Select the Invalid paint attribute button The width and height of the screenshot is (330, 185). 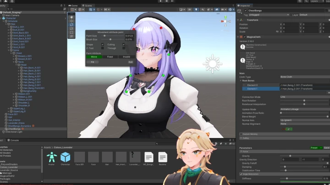pos(126,57)
